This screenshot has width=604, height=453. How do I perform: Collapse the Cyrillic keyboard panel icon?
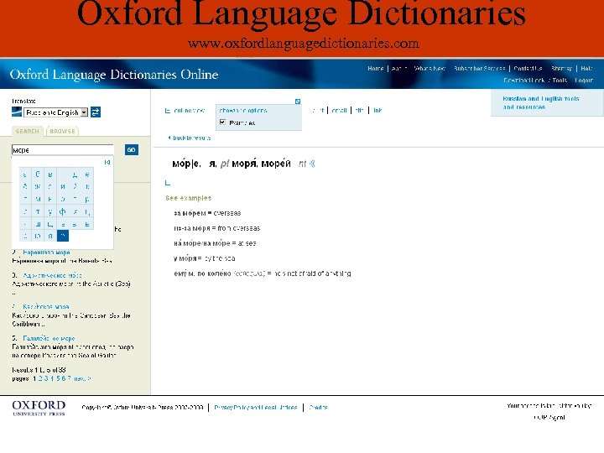[107, 162]
